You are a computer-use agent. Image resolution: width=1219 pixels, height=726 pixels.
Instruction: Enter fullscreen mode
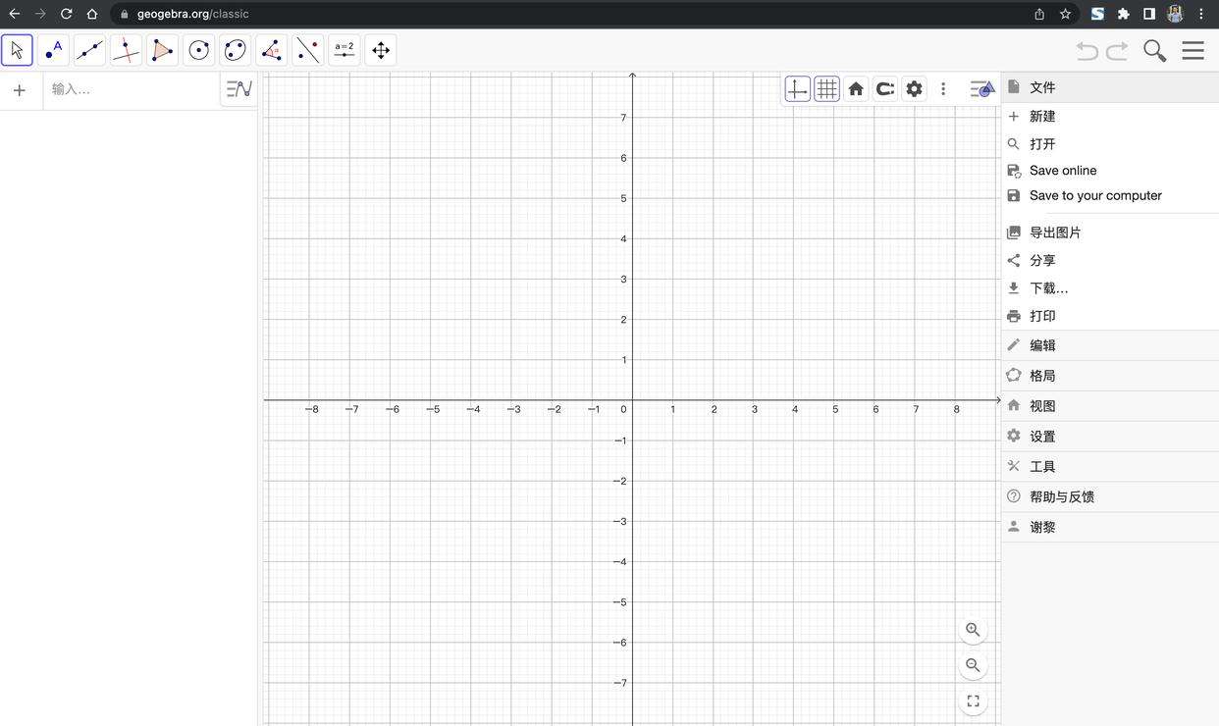tap(973, 701)
